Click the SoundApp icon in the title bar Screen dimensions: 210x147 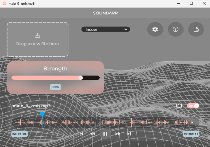tap(4, 3)
